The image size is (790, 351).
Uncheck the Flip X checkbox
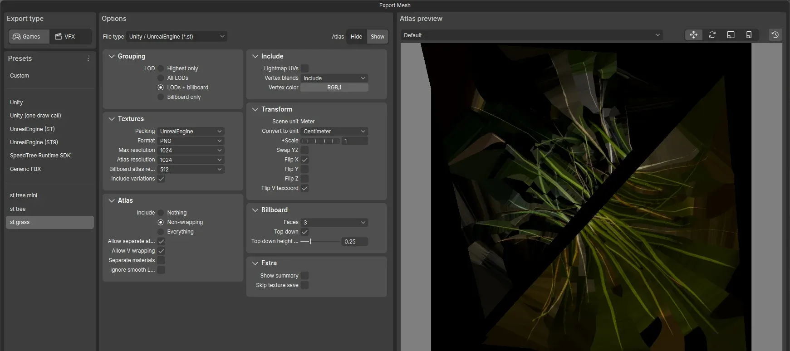pyautogui.click(x=305, y=160)
